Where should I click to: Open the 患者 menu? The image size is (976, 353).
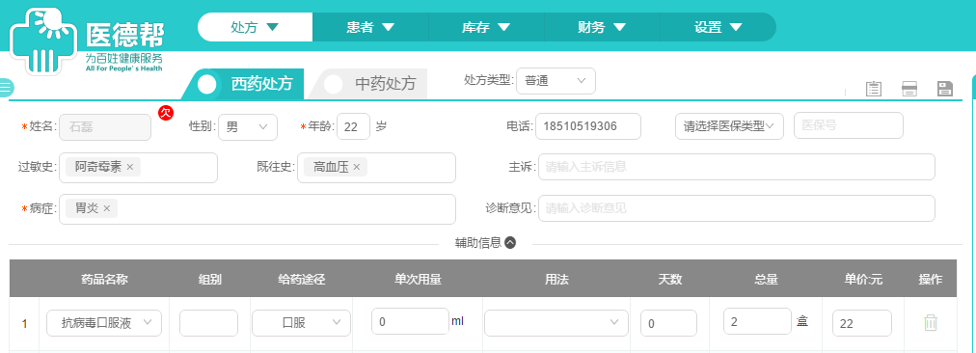coord(370,27)
